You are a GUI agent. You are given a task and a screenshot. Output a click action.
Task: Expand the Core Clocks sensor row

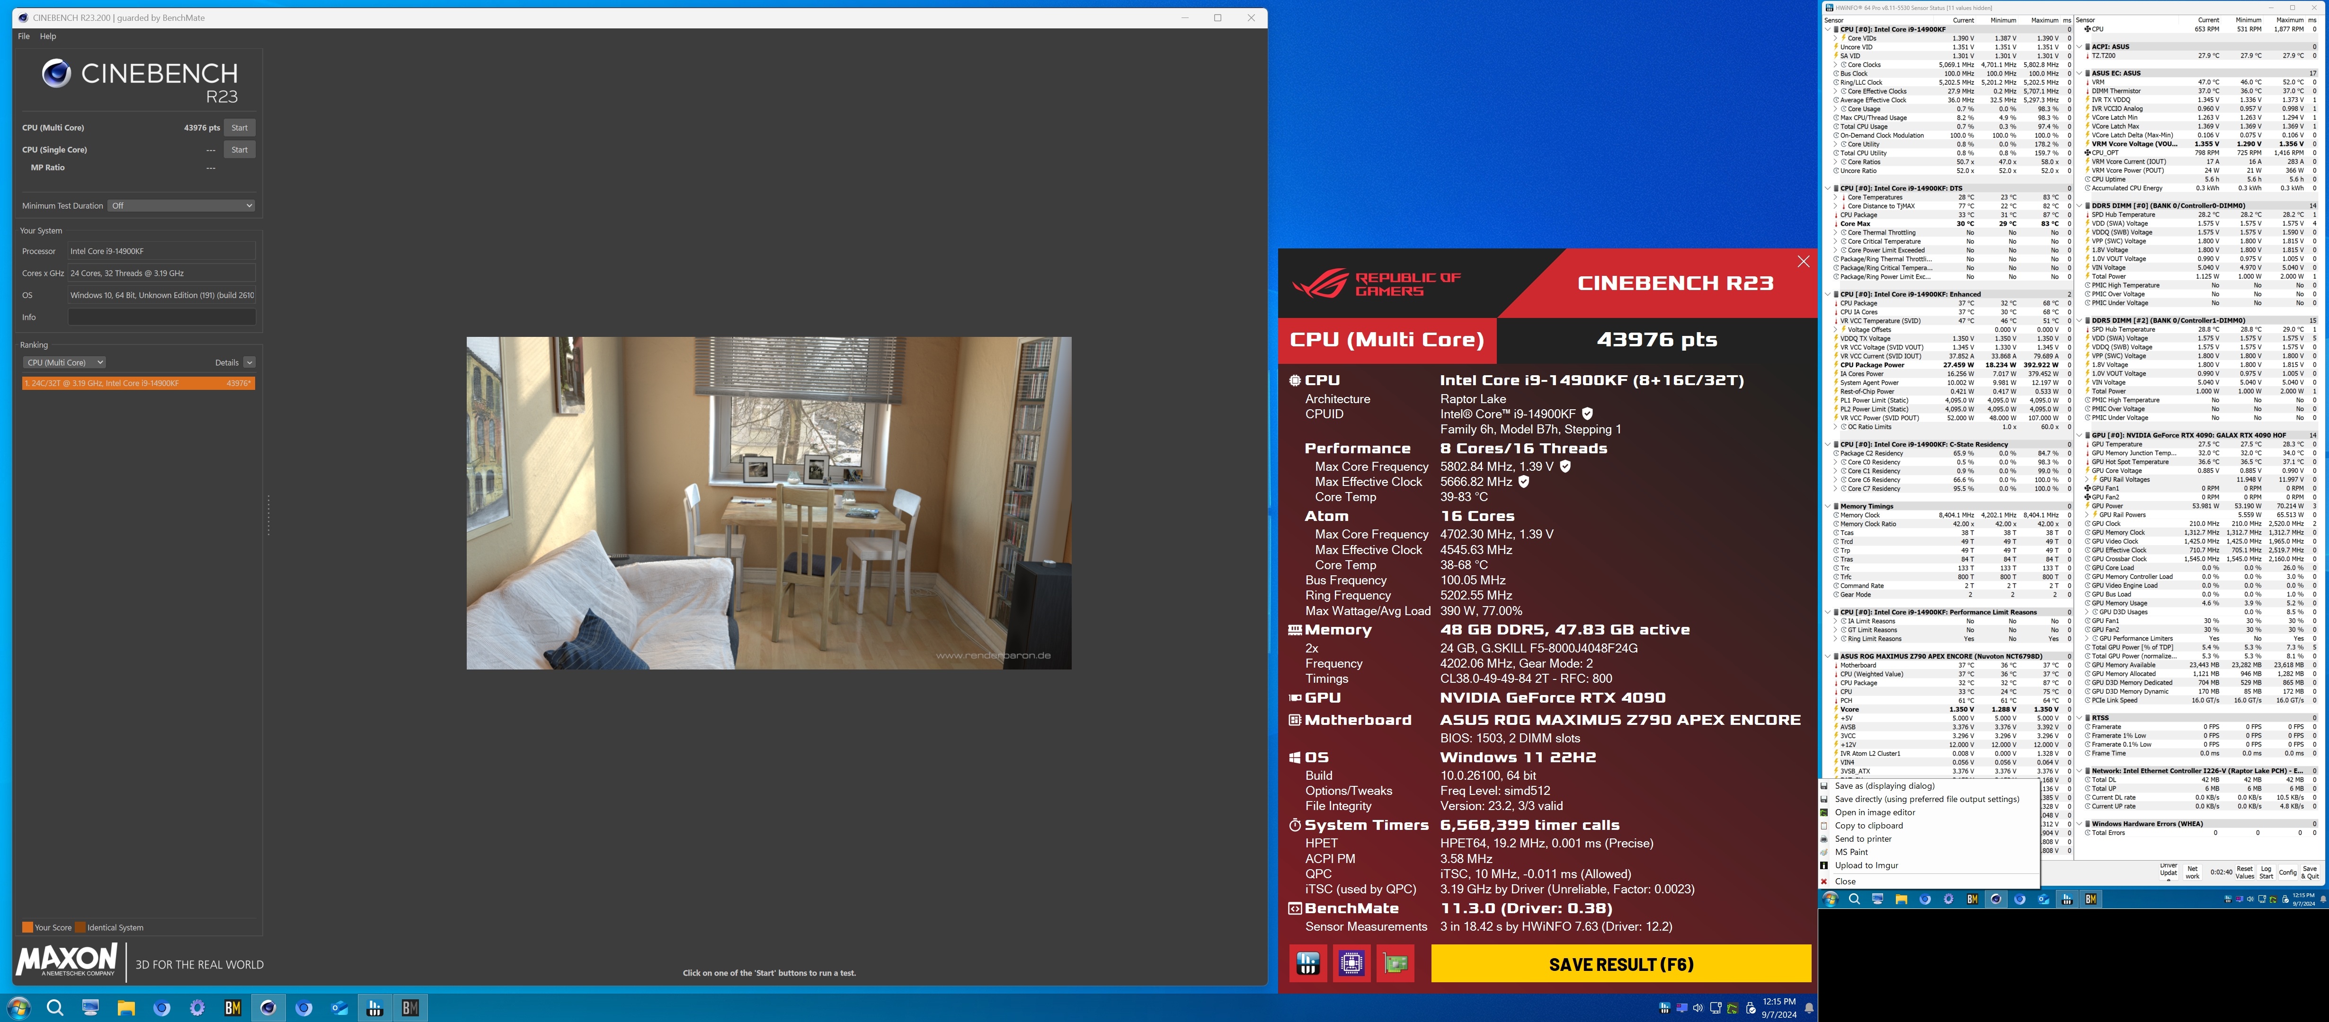(x=1834, y=64)
